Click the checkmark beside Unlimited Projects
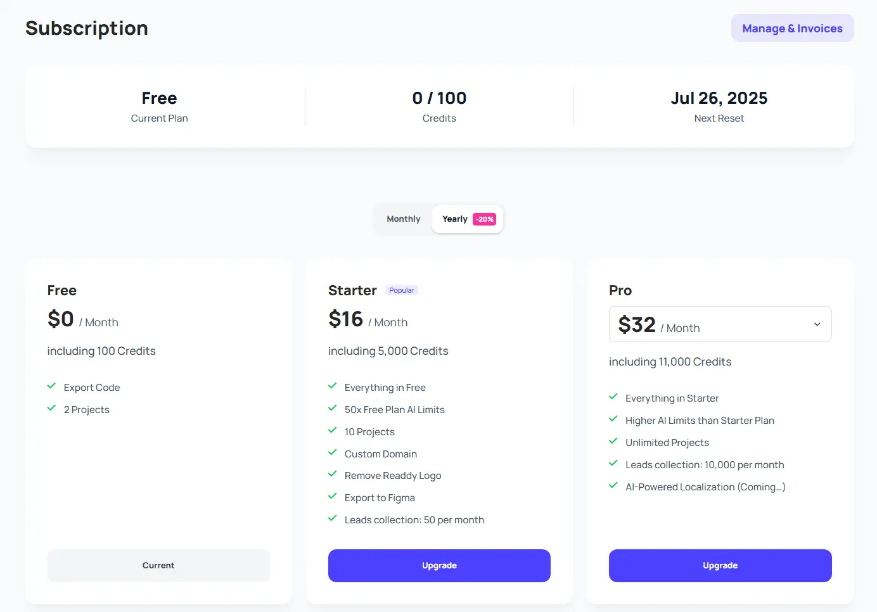Viewport: 877px width, 612px height. pos(613,441)
